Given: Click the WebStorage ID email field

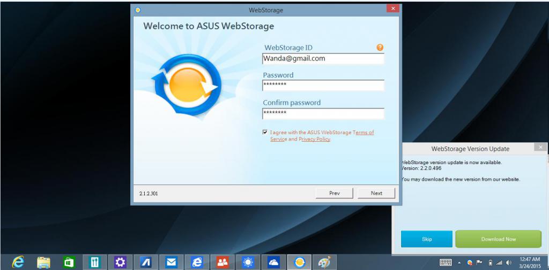Looking at the screenshot, I should [x=323, y=59].
